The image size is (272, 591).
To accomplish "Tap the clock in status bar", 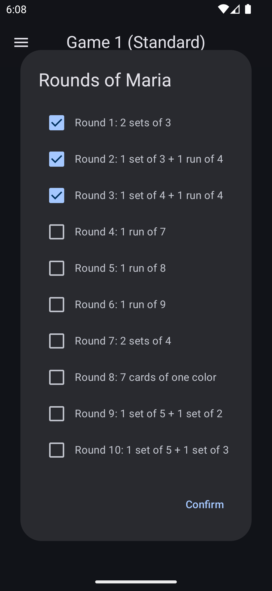I will pyautogui.click(x=16, y=10).
